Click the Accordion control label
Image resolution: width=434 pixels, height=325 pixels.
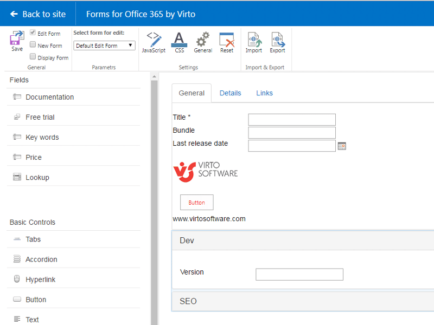pyautogui.click(x=42, y=259)
